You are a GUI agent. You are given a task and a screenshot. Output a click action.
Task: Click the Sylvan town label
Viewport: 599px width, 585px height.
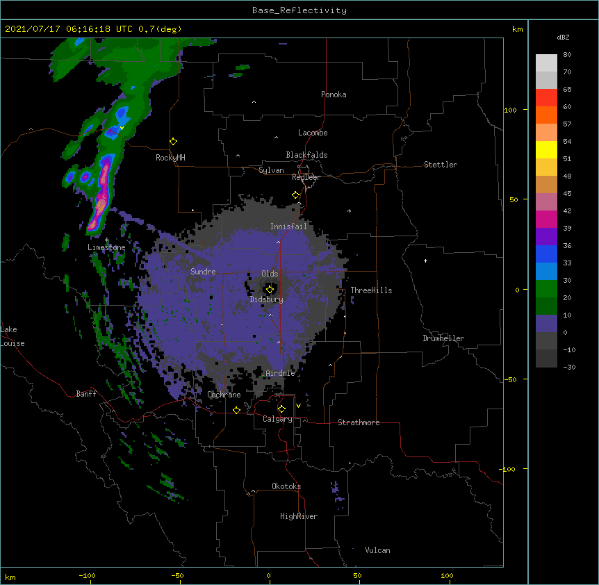(271, 170)
